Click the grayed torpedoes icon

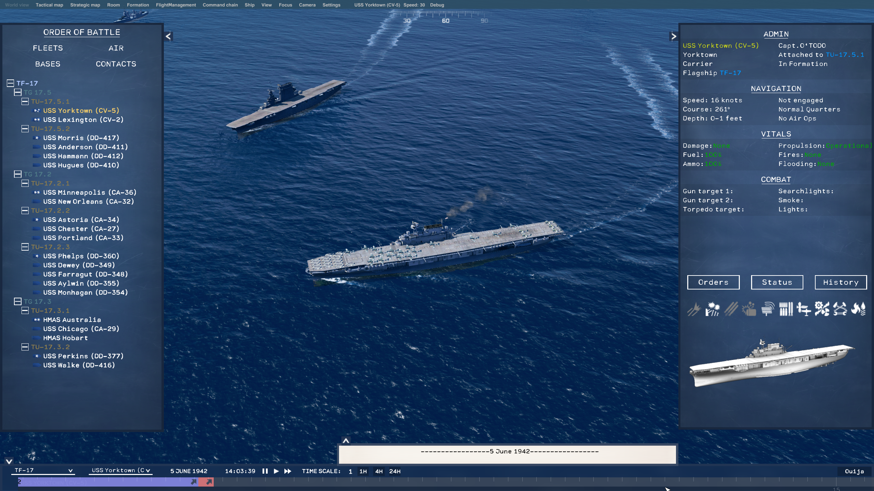[x=731, y=309]
